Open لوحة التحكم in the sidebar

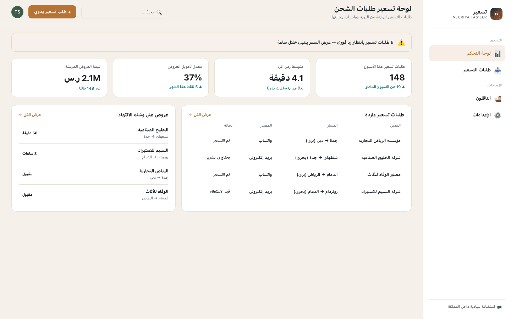[x=467, y=54]
